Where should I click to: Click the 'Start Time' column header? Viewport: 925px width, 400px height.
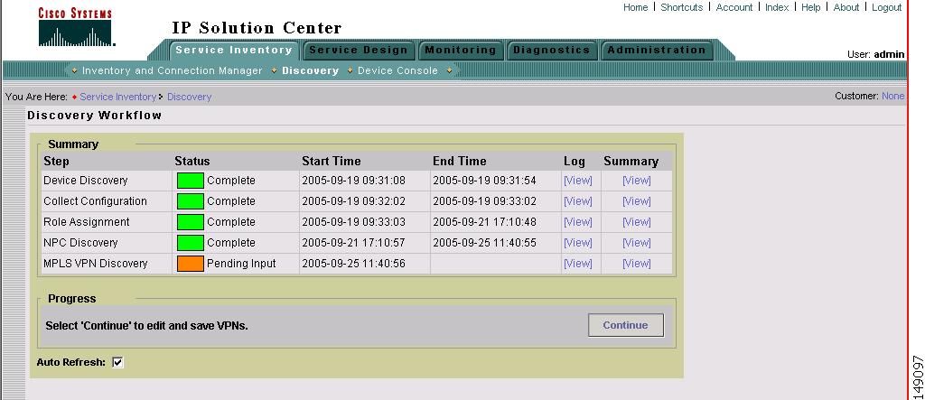click(x=331, y=161)
